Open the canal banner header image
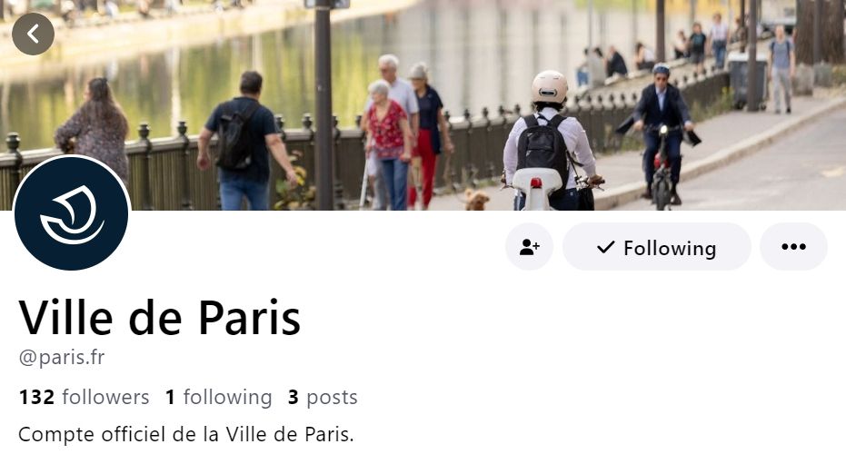This screenshot has width=846, height=464. tap(423, 105)
